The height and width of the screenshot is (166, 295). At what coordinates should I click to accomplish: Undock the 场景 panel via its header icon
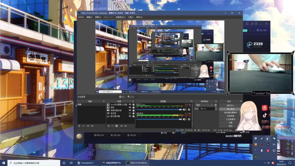click(104, 101)
